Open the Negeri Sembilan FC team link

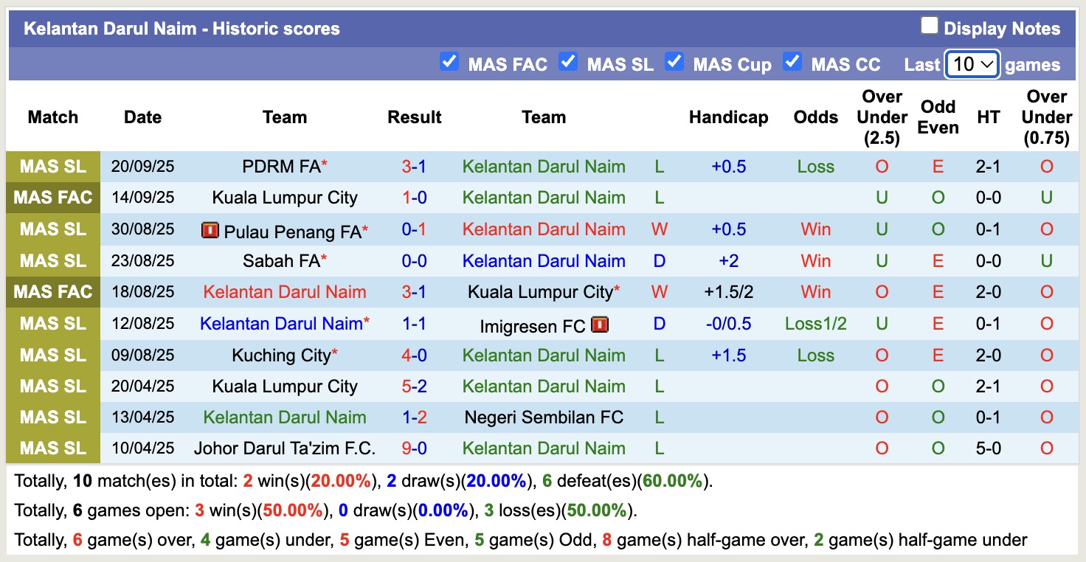544,417
